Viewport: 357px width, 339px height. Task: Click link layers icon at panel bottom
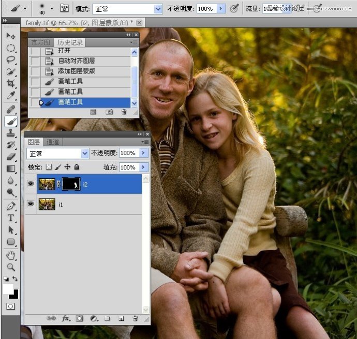[x=51, y=318]
